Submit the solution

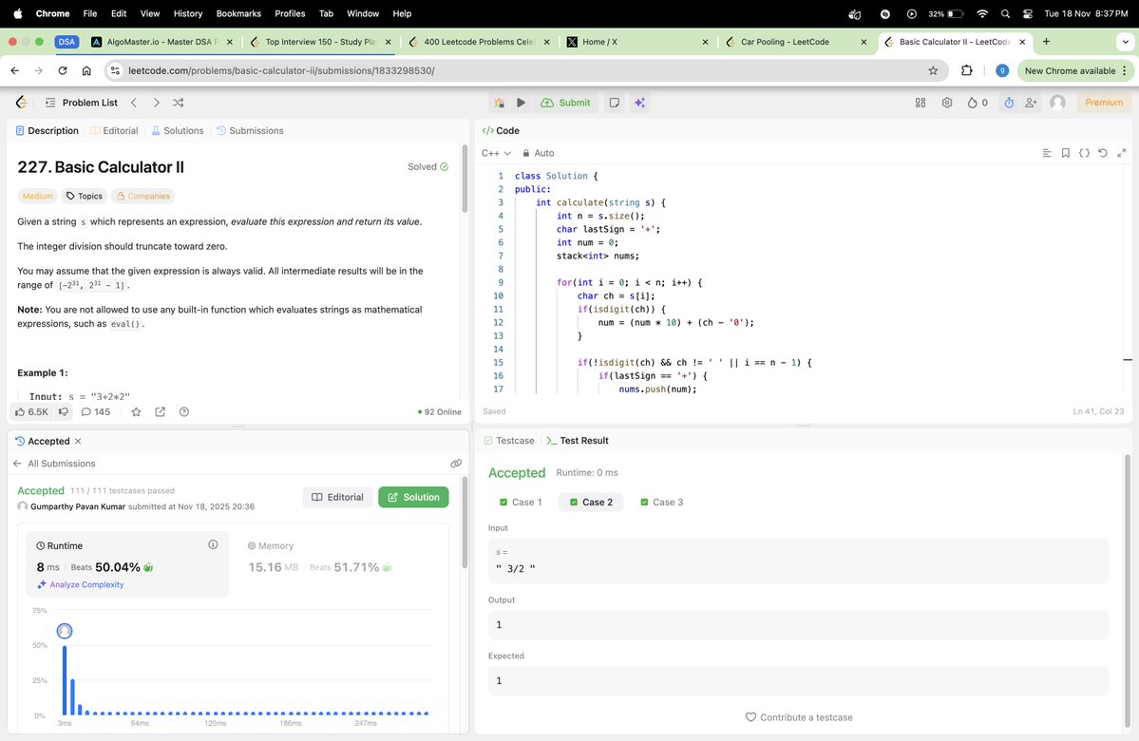(x=566, y=103)
